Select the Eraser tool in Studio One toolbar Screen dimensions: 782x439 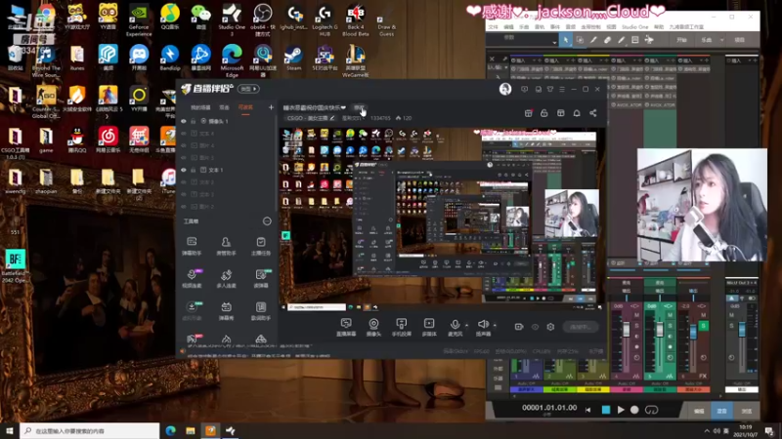[607, 40]
